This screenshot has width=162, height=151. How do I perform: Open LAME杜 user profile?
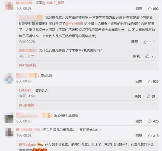click(25, 90)
